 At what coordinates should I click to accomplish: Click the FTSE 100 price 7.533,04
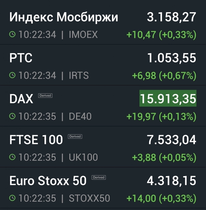click(x=171, y=140)
